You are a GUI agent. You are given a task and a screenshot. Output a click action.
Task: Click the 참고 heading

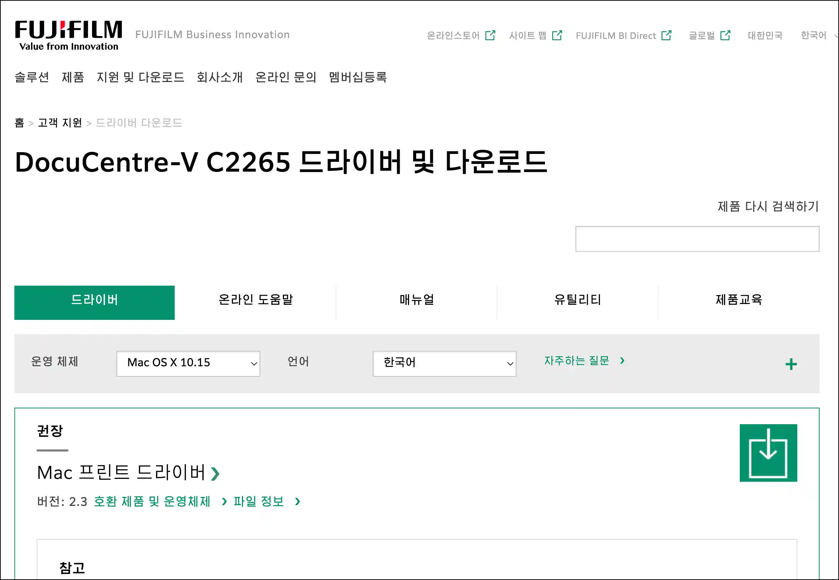[72, 568]
